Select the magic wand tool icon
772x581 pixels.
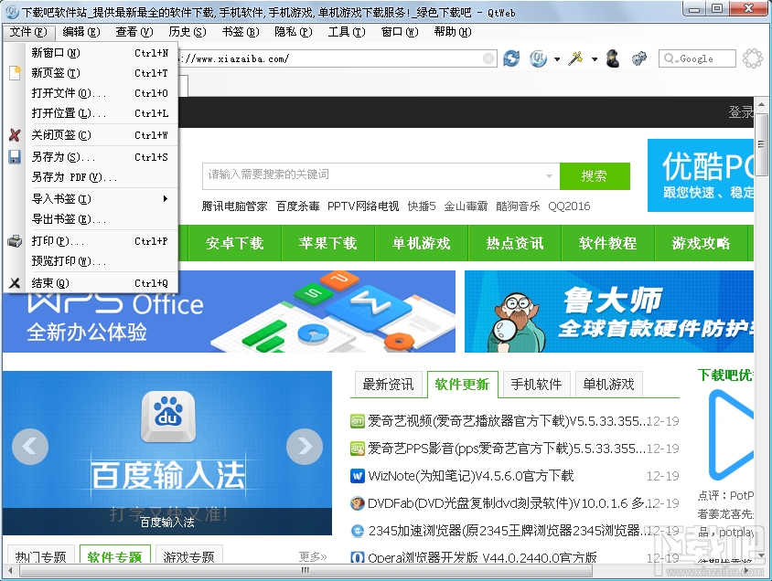(578, 58)
